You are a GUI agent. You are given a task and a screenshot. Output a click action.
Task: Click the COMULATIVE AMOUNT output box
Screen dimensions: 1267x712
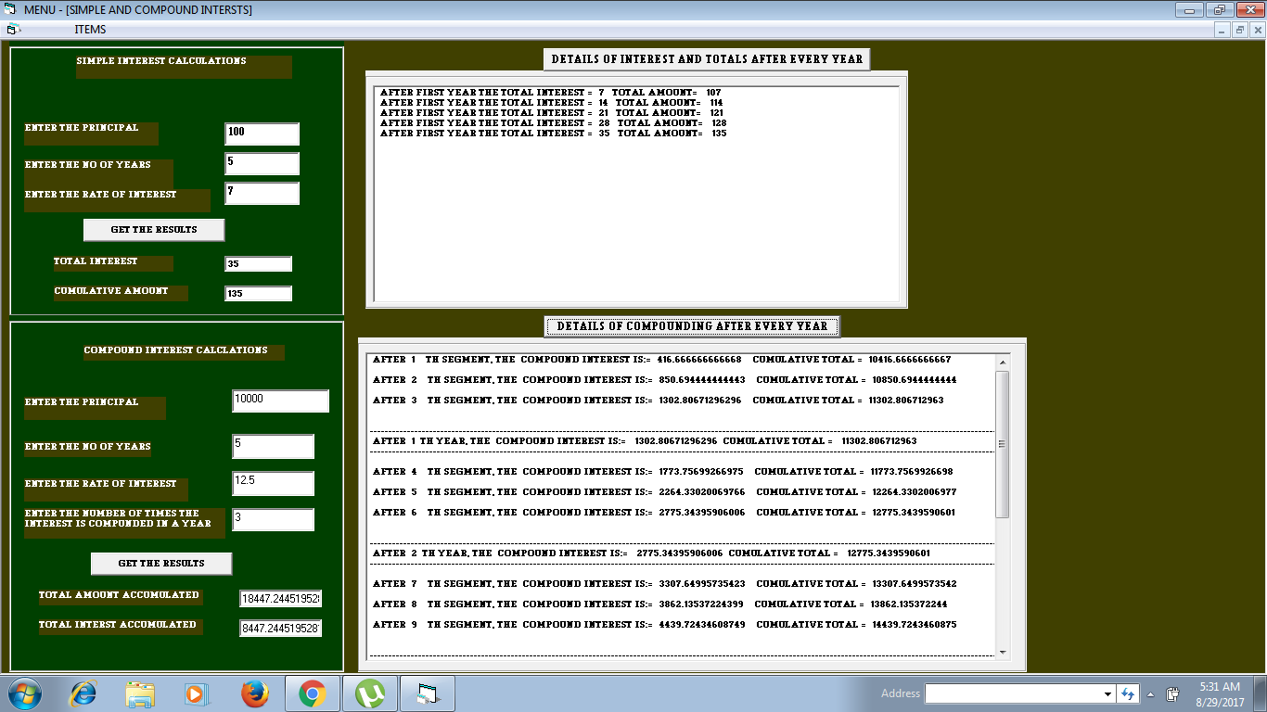259,294
